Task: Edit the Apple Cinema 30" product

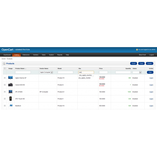Action: click(151, 78)
